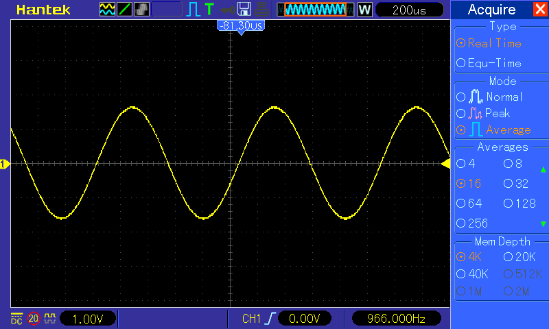Select 2M memory depth

(517, 291)
